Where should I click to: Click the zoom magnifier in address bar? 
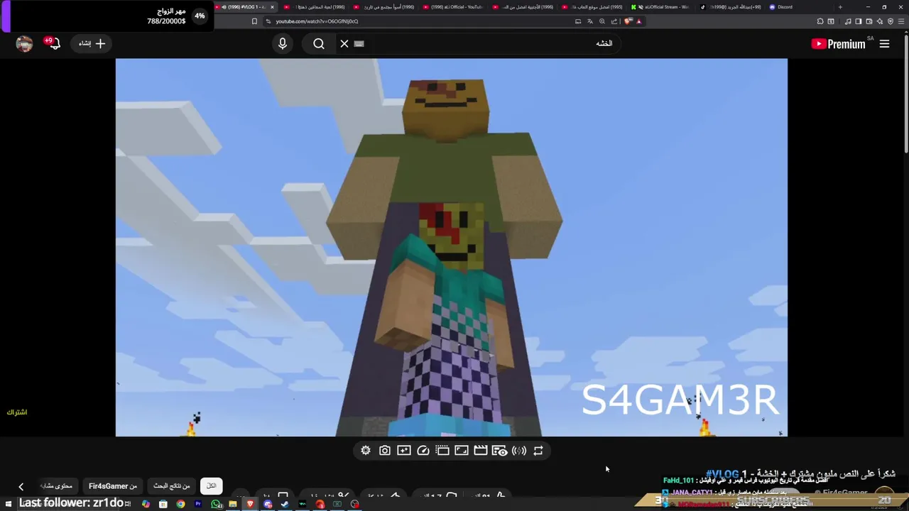602,21
